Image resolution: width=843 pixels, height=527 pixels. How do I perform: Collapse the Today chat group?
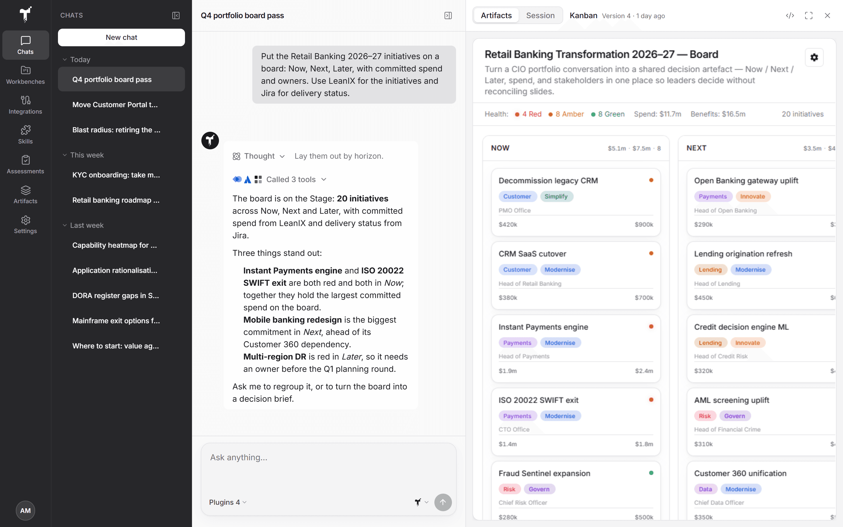(x=76, y=60)
